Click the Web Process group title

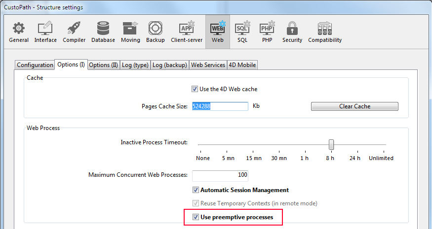tap(43, 128)
